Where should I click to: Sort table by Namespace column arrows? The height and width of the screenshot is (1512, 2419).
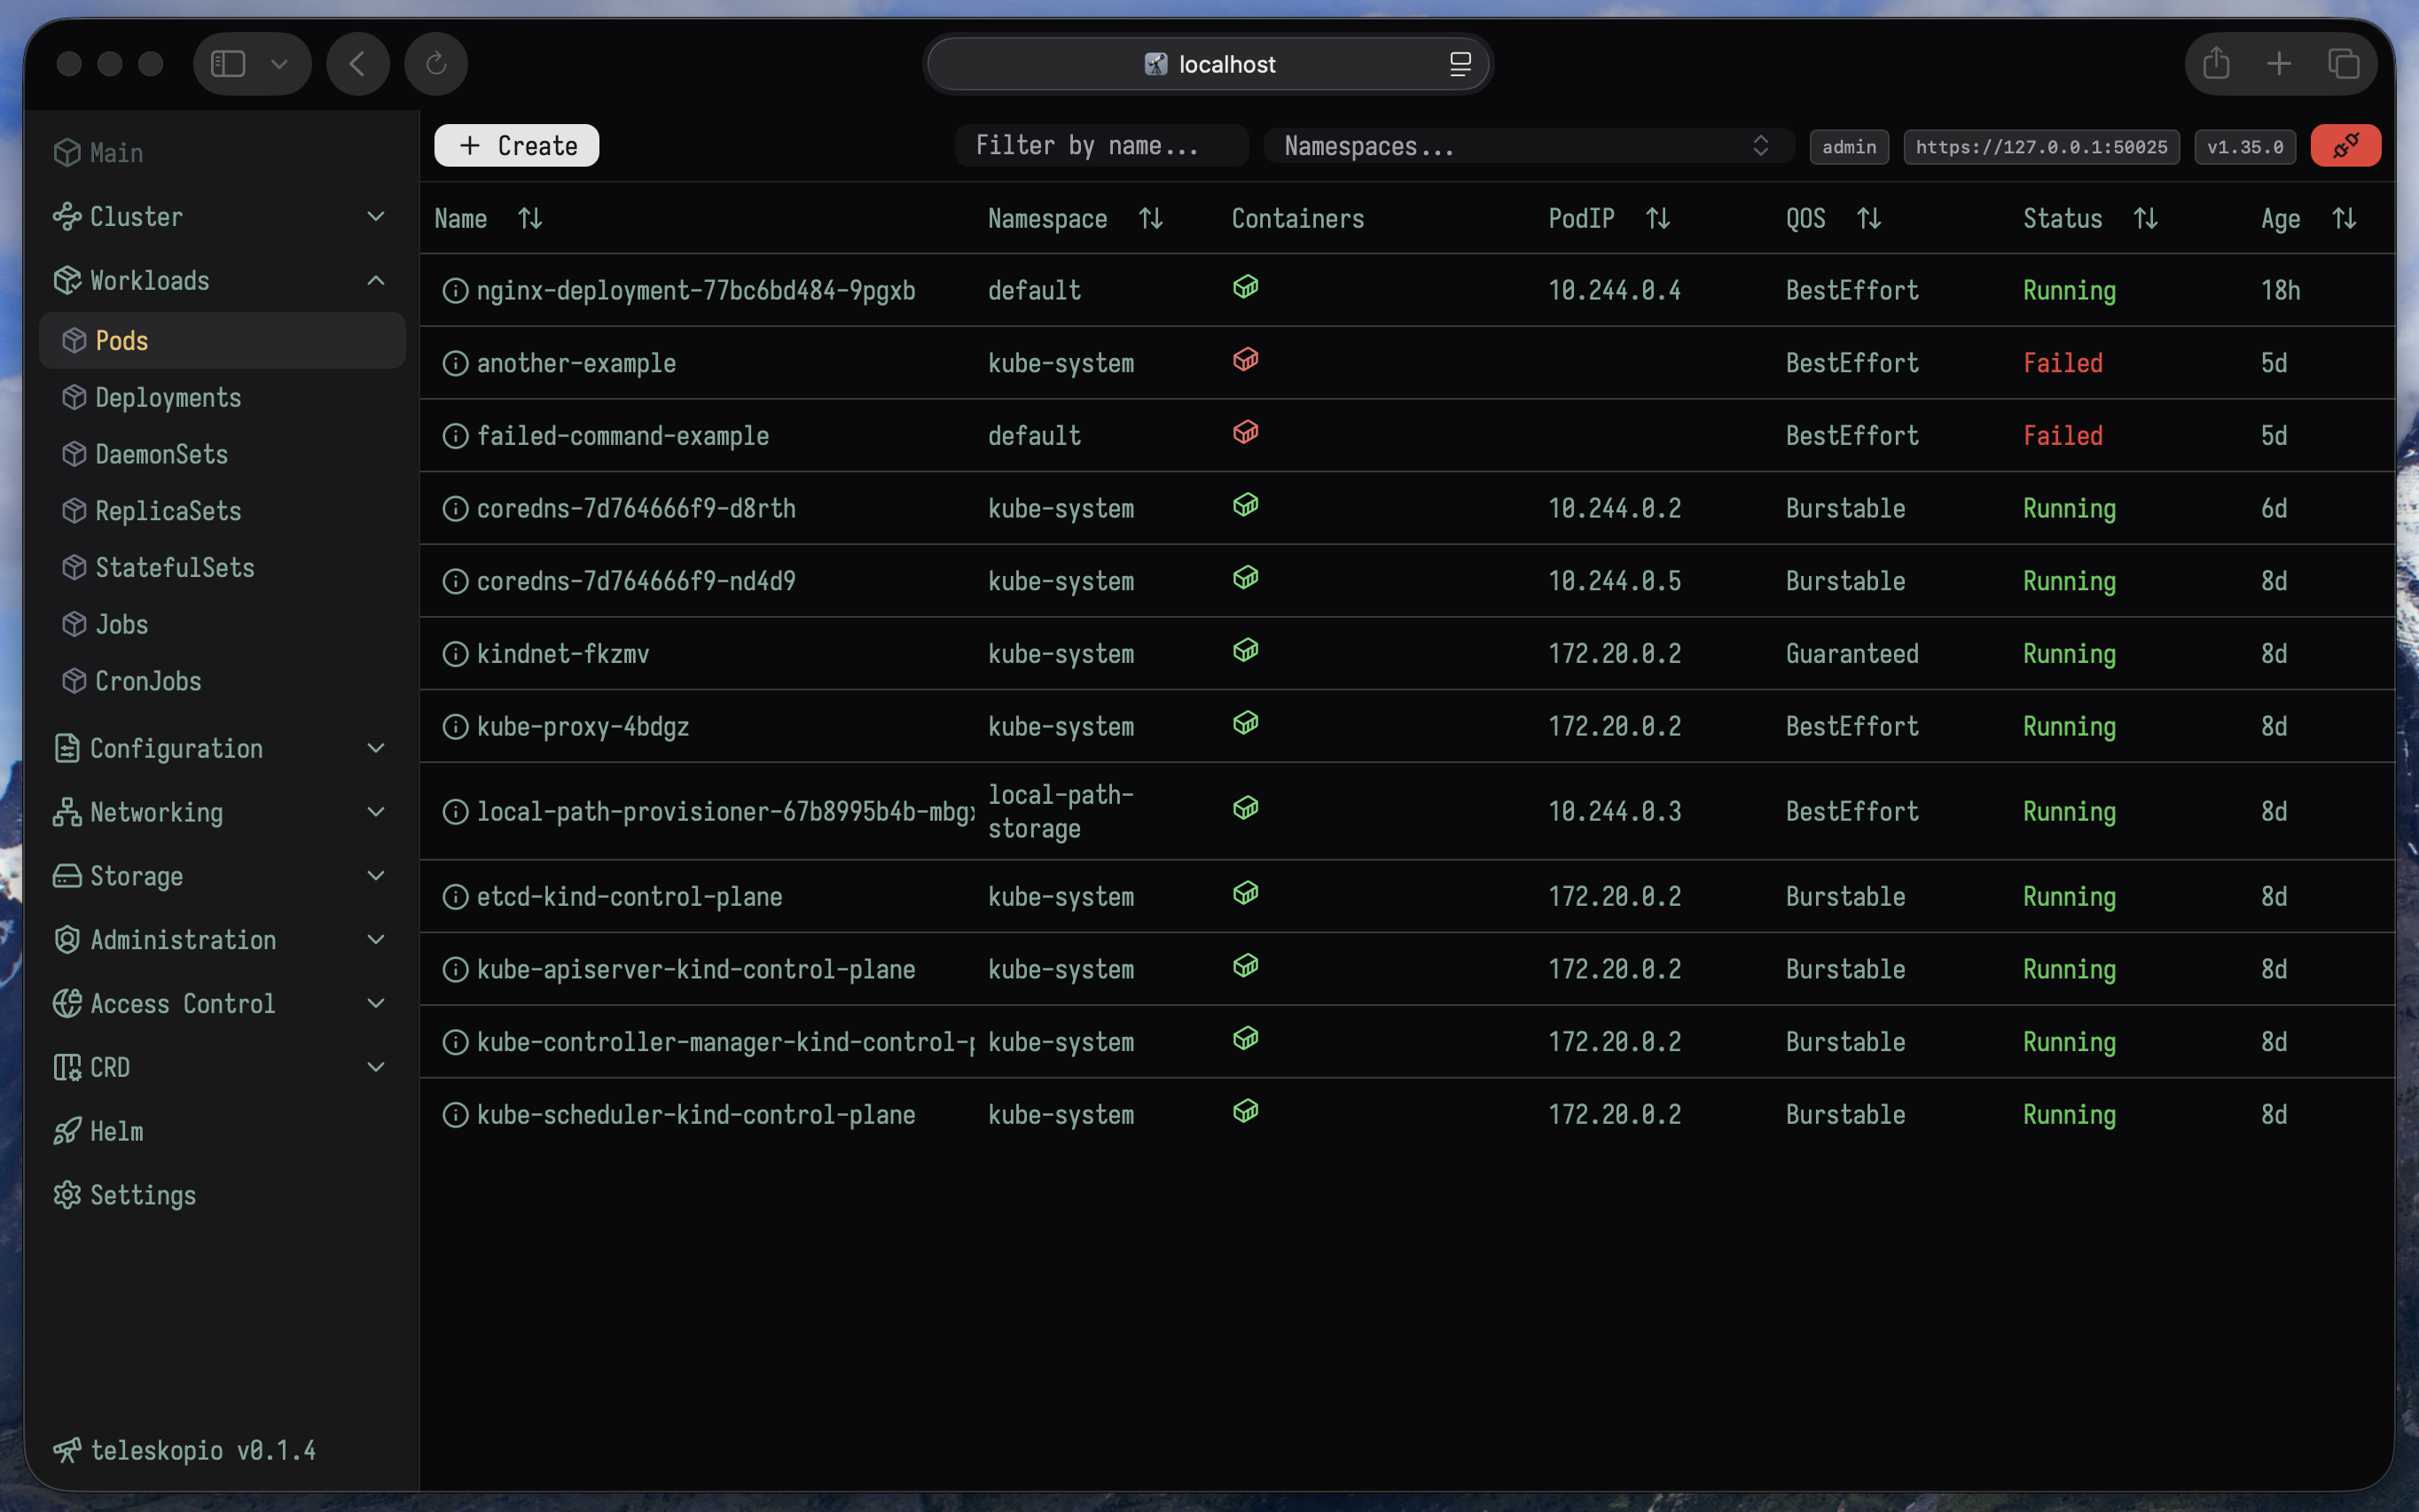click(x=1150, y=218)
